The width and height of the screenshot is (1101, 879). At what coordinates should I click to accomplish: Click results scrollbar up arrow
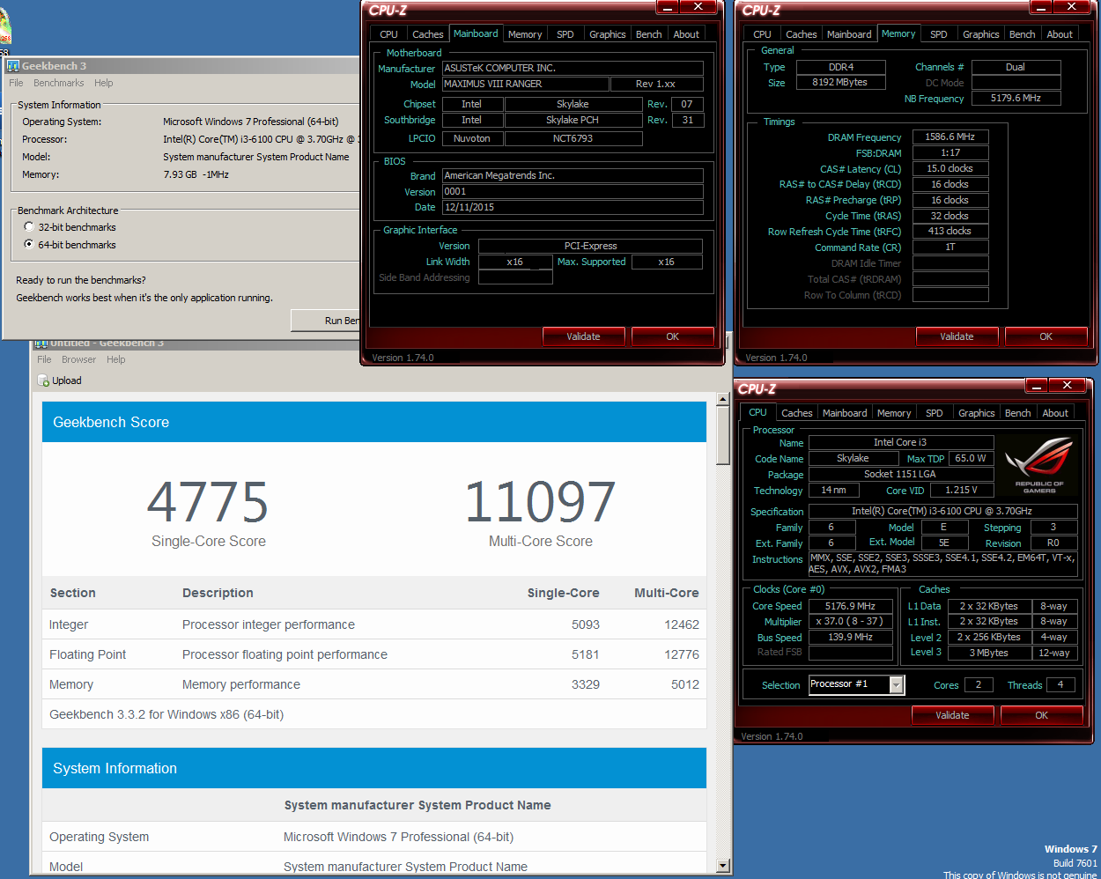click(723, 400)
